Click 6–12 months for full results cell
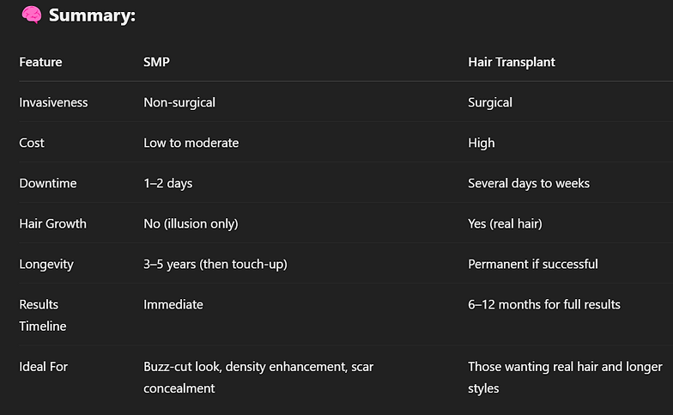The height and width of the screenshot is (415, 673). (544, 304)
